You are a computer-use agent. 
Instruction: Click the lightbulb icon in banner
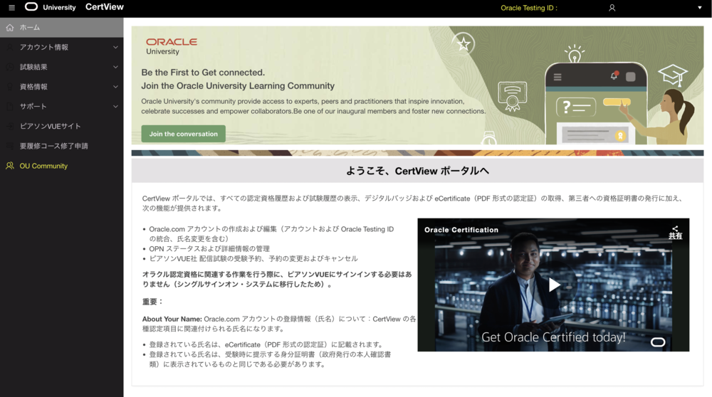(575, 53)
